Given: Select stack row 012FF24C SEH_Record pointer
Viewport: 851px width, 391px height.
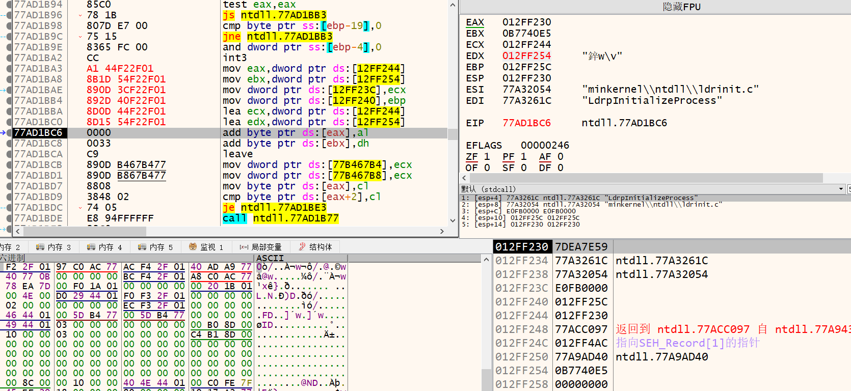Looking at the screenshot, I should [x=672, y=343].
